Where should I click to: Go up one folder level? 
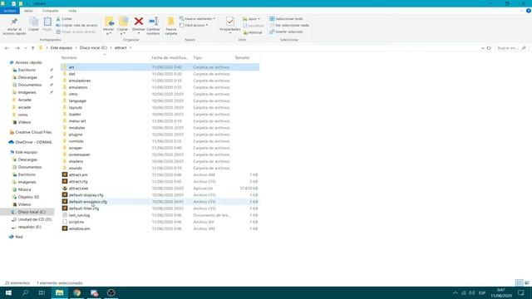33,48
